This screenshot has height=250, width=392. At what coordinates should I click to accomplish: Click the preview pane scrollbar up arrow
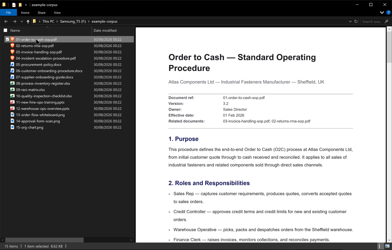389,29
